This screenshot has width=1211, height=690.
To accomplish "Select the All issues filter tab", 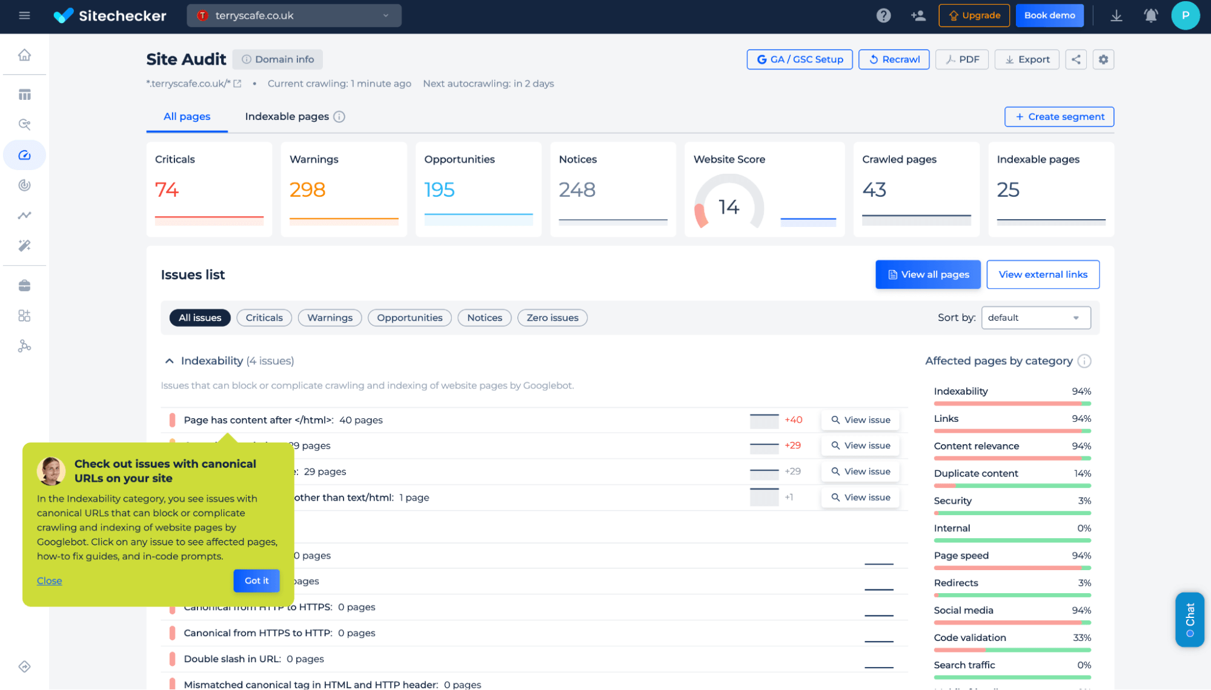I will (200, 318).
